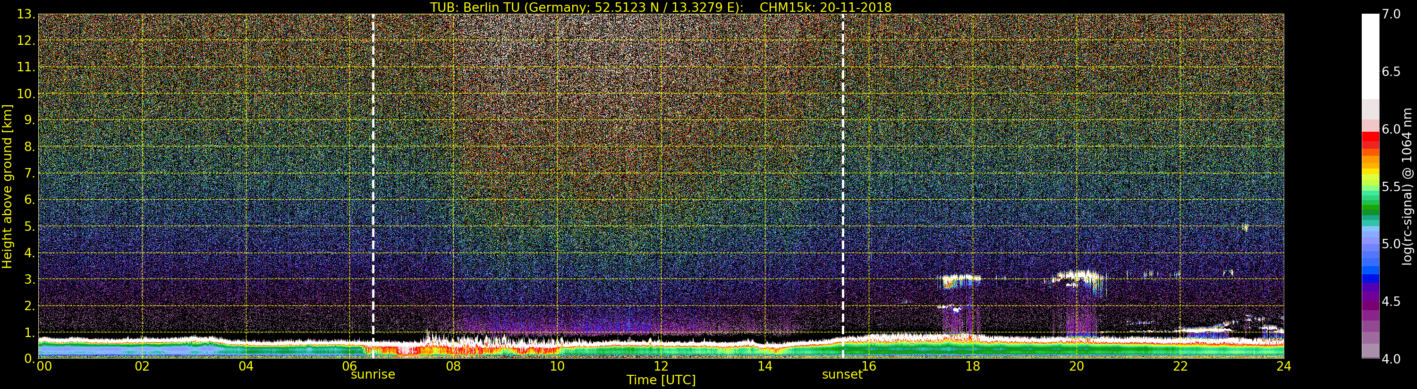Click time-axis tick label '20'
Image resolution: width=1417 pixels, height=389 pixels.
(x=1077, y=366)
